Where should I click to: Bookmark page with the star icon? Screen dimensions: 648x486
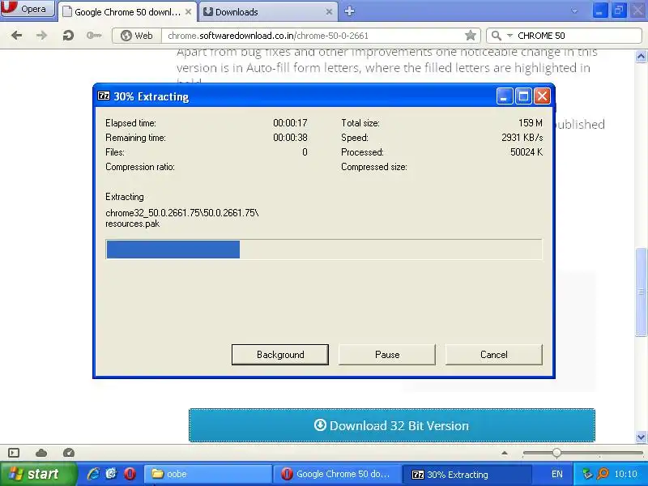[471, 36]
